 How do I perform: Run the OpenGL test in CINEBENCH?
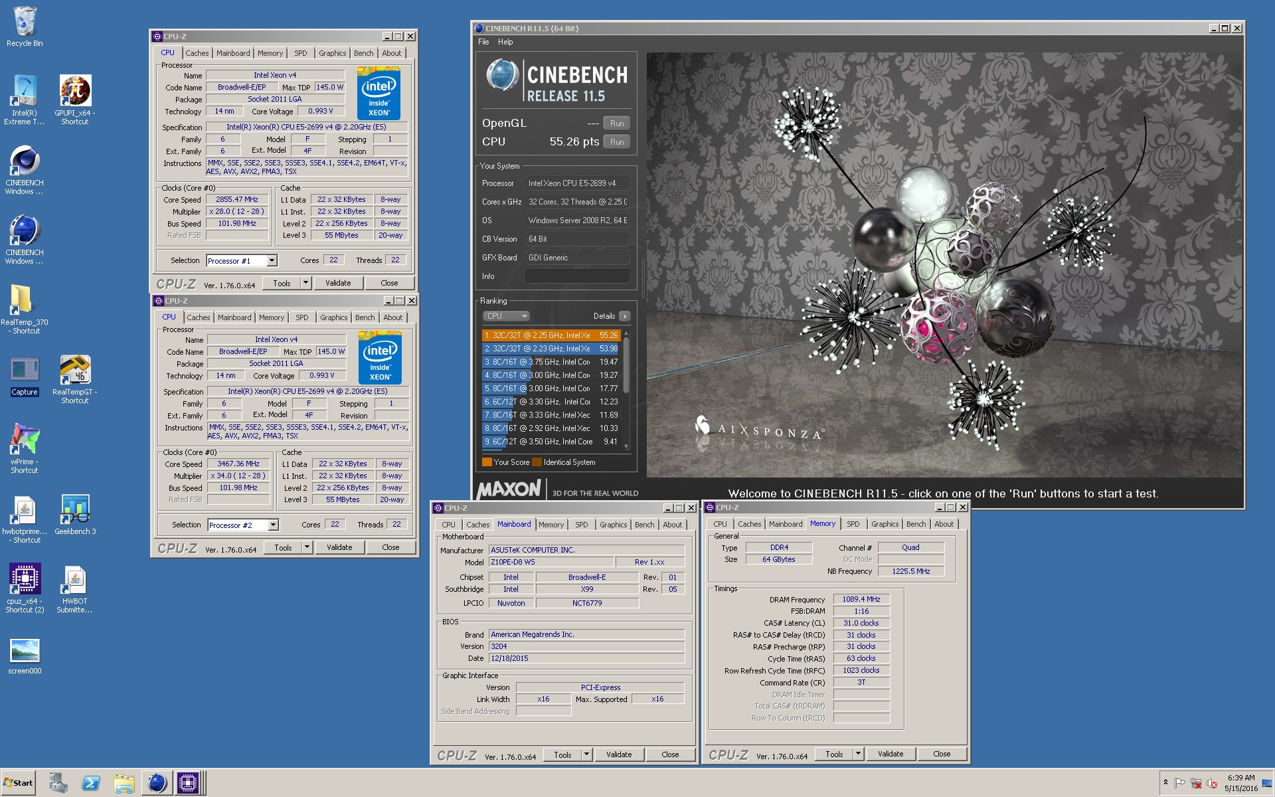(617, 124)
